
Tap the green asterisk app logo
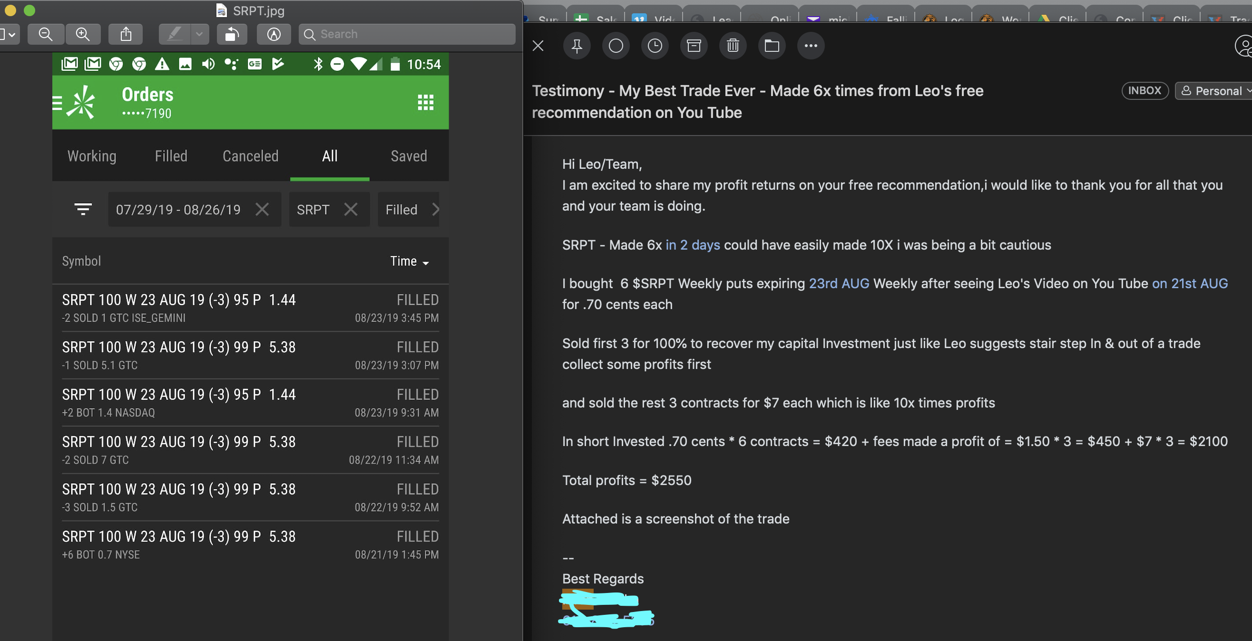[x=81, y=102]
